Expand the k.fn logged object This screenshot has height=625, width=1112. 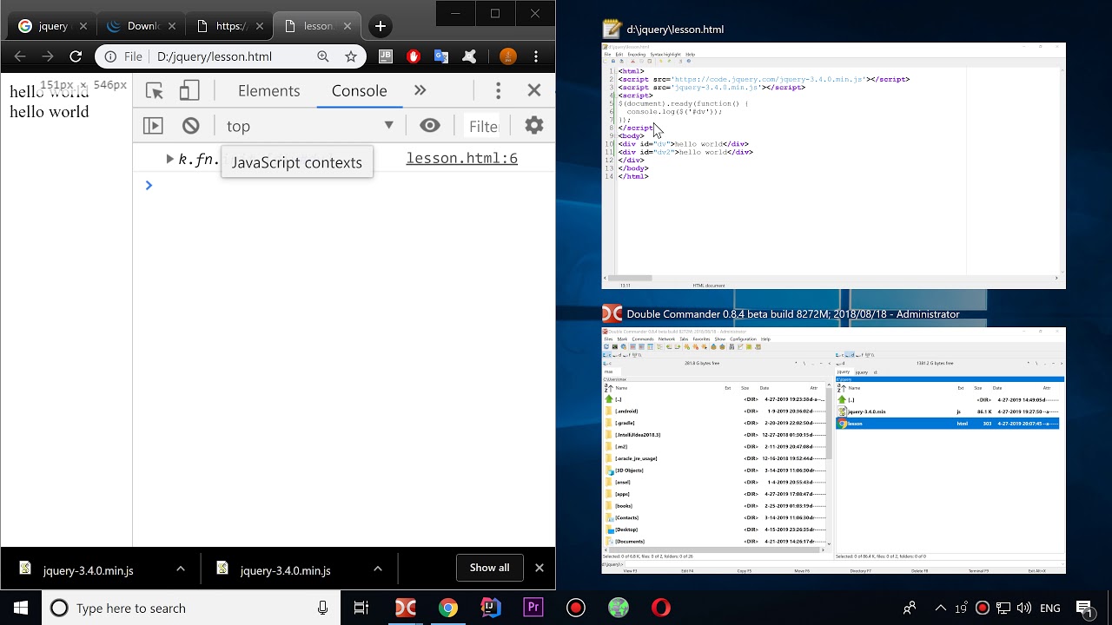[x=170, y=159]
